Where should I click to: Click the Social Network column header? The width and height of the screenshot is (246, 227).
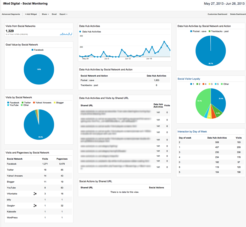pos(15,159)
